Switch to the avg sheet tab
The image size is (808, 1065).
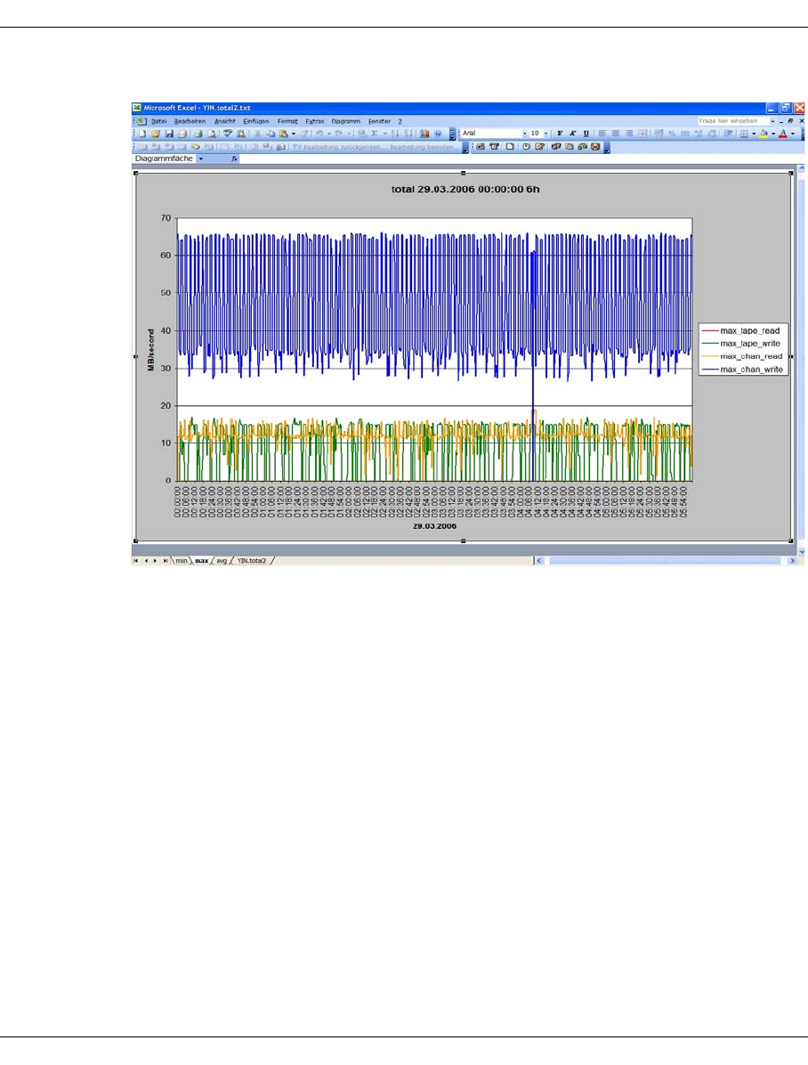pos(222,560)
